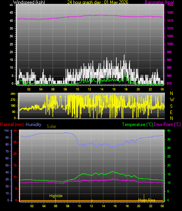
Task: Click the 1000 barometer axis value
Action: pos(170,44)
